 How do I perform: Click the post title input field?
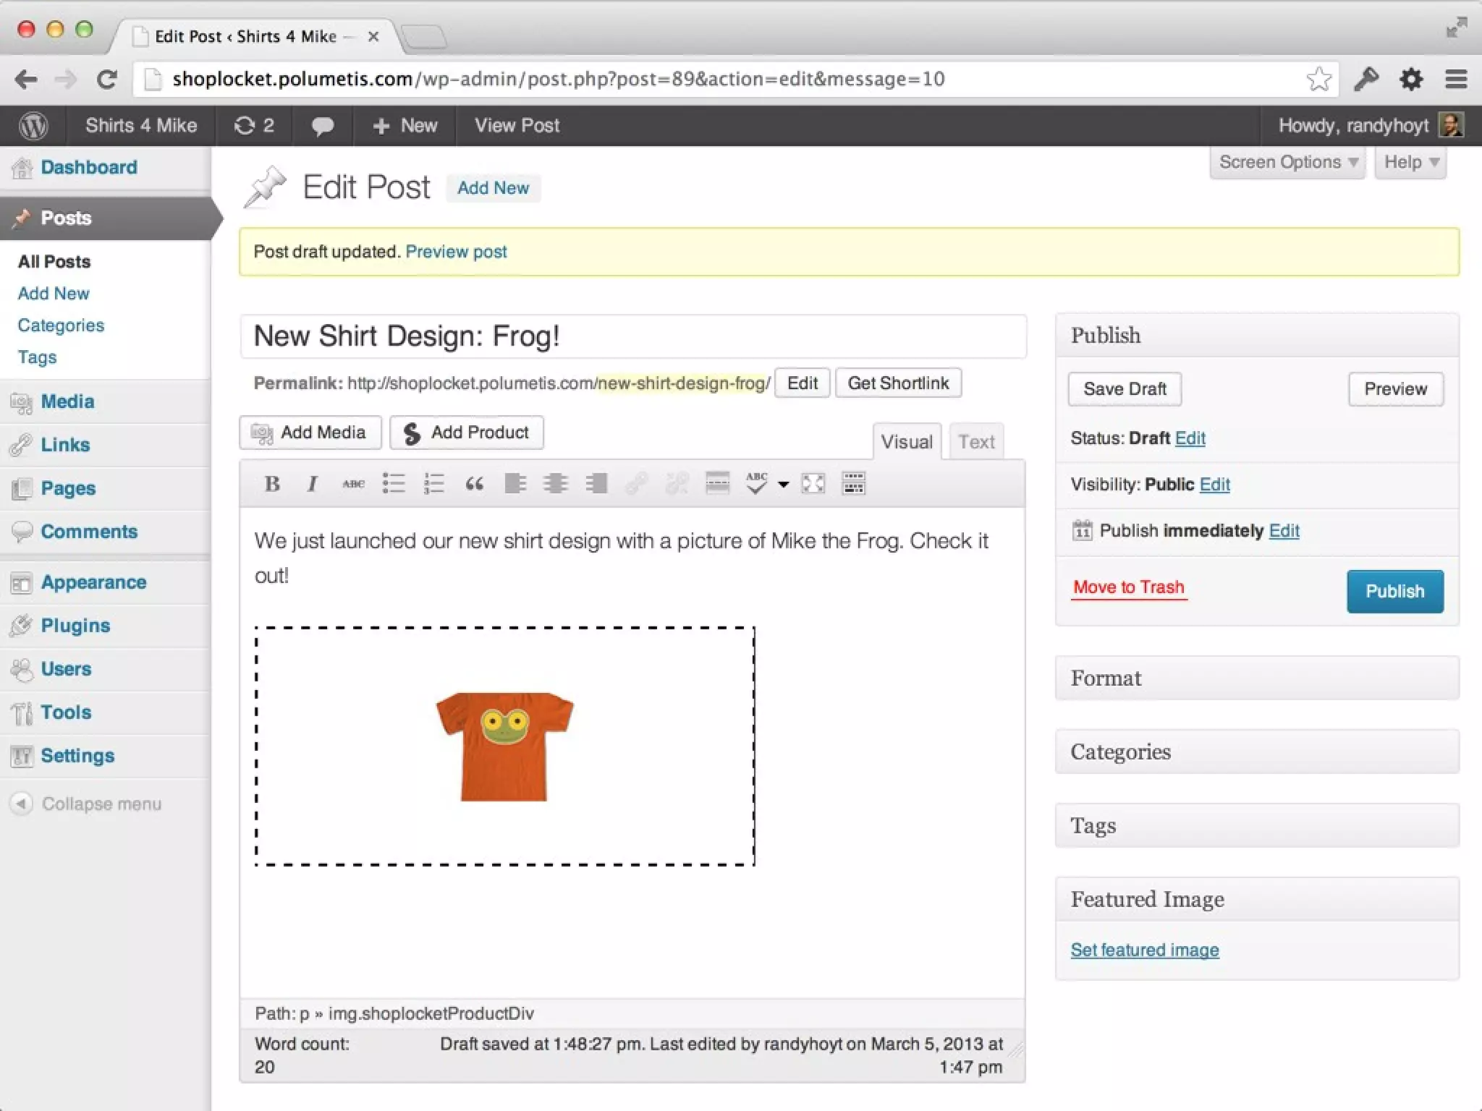point(632,336)
